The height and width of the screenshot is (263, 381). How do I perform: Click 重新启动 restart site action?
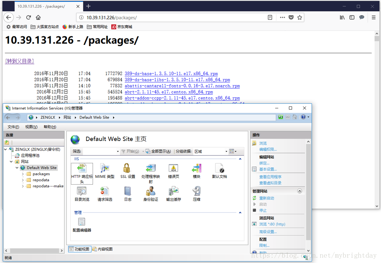[266, 198]
